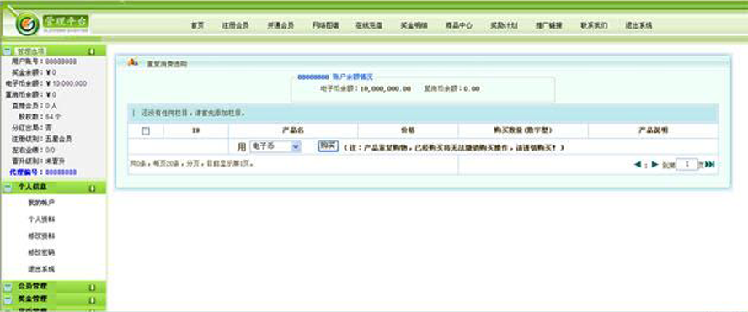The image size is (748, 312).
Task: Go to next page with right arrow
Action: coord(654,164)
